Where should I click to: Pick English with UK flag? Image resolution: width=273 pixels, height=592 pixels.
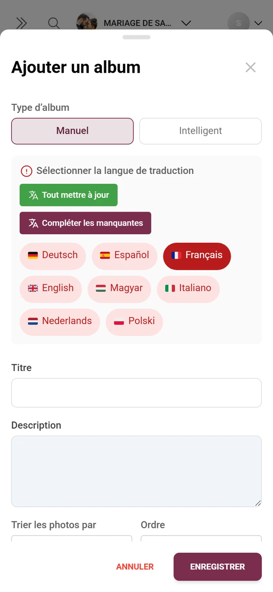(51, 288)
